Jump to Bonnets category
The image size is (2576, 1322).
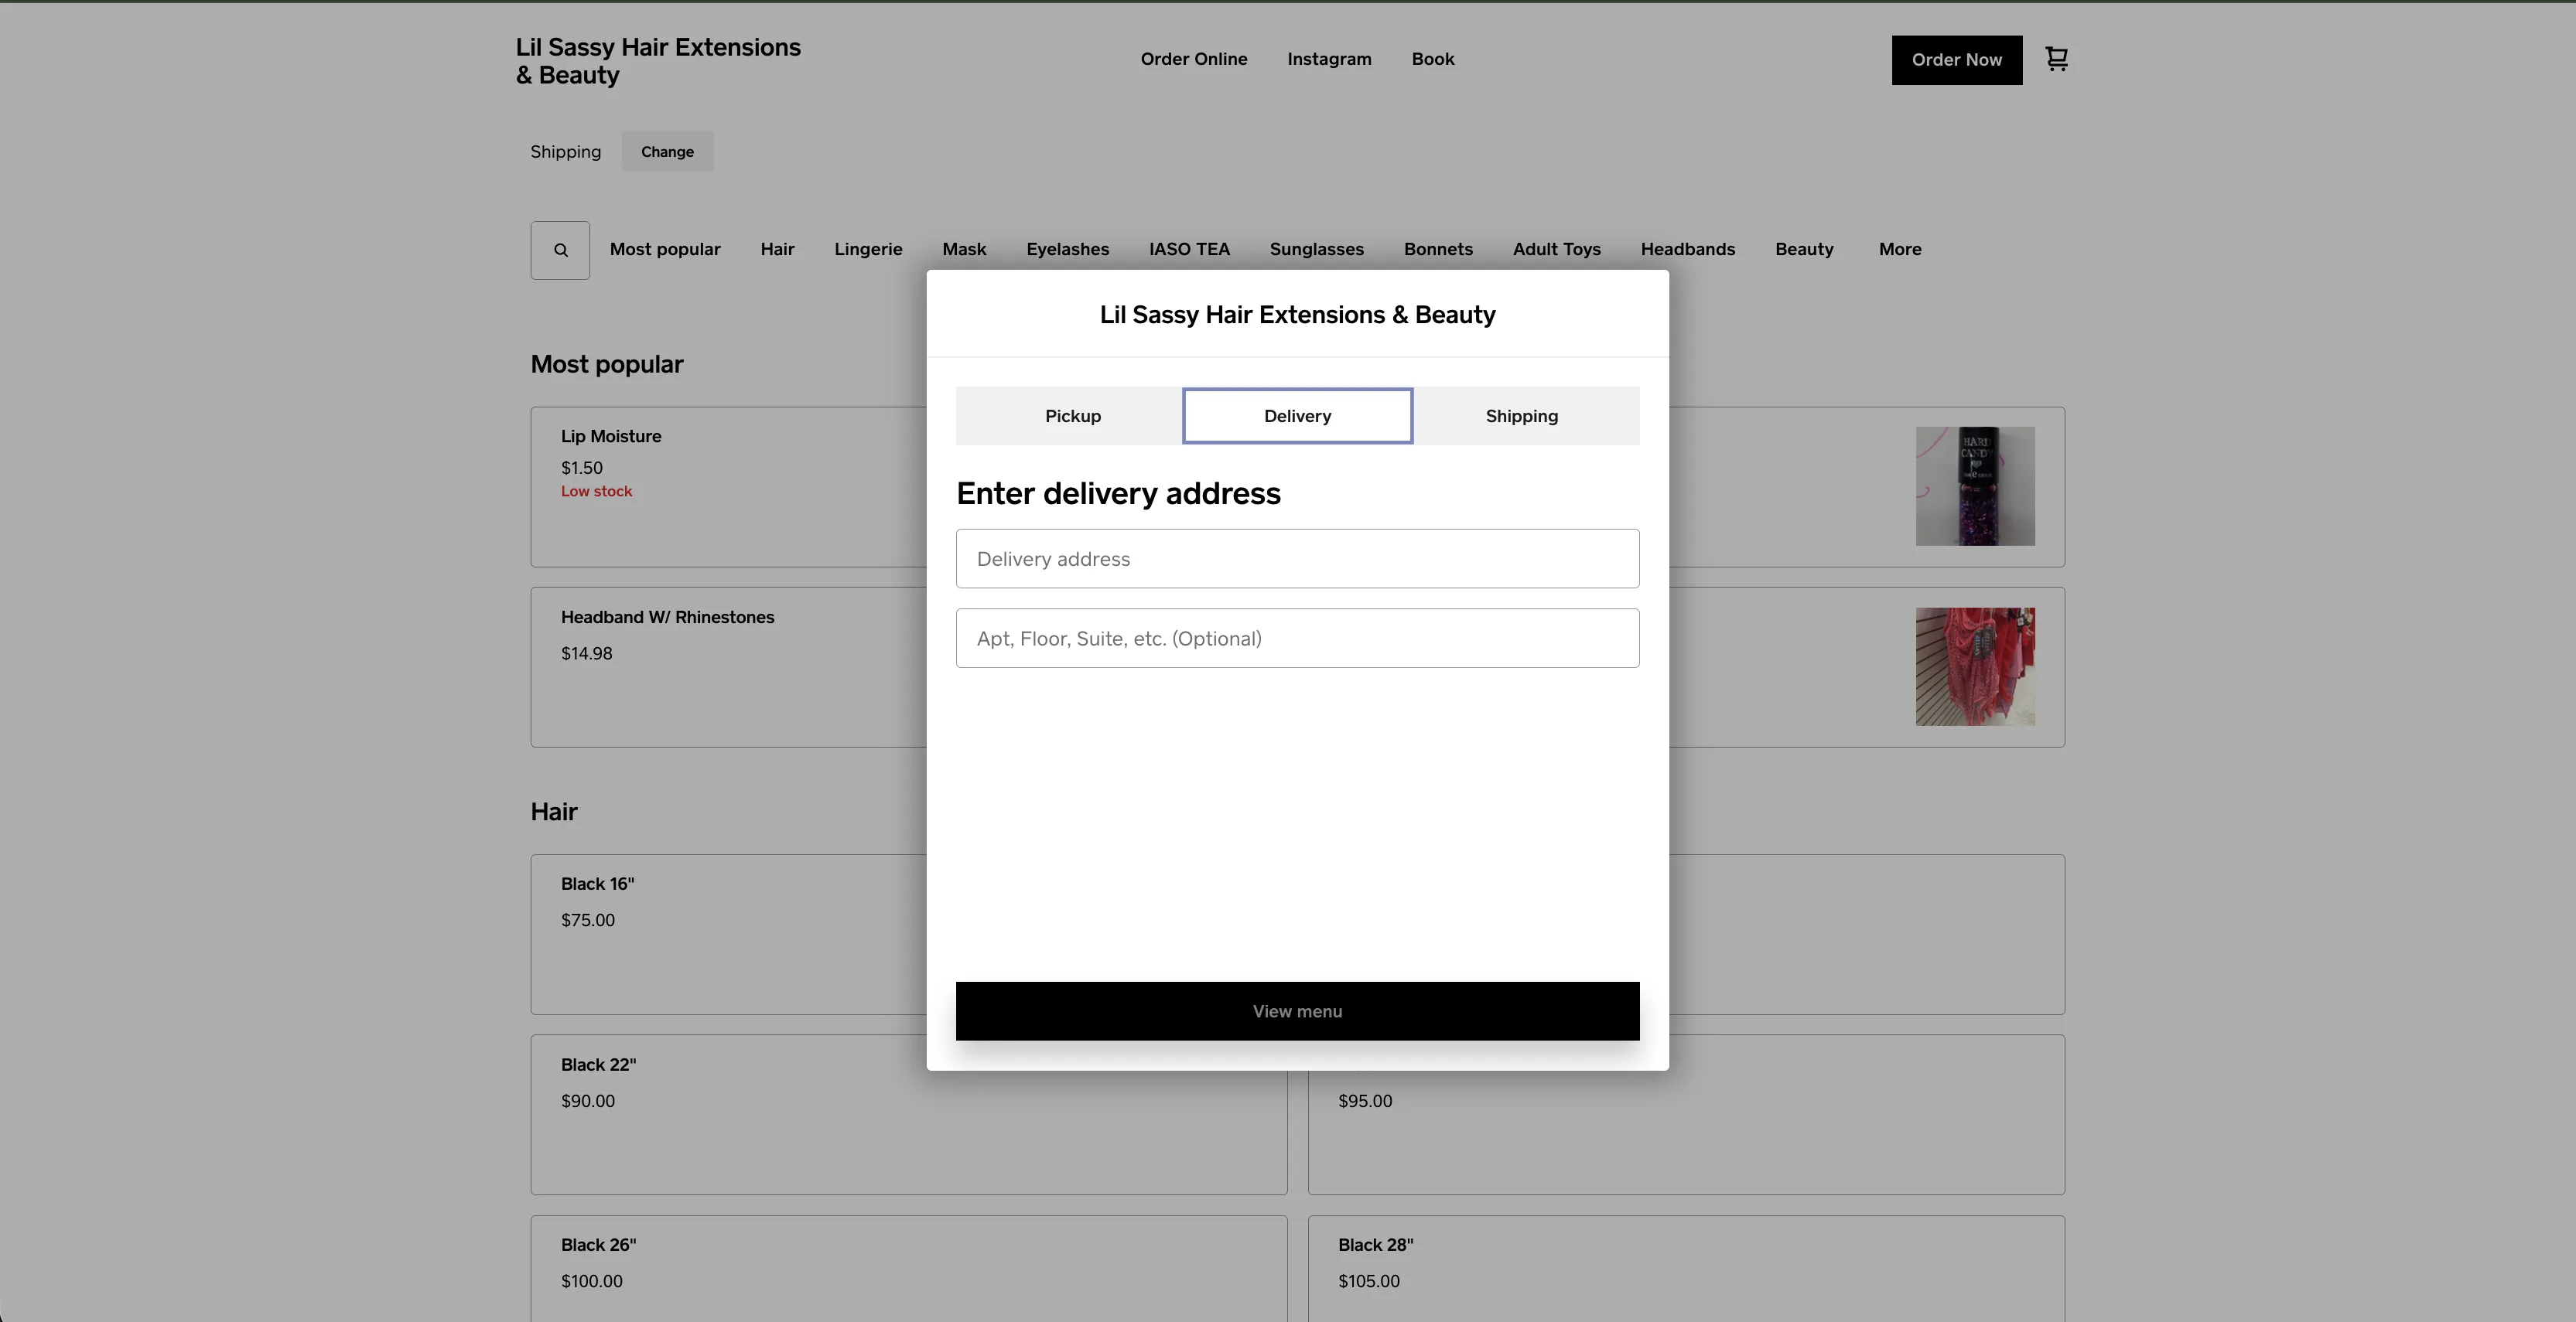coord(1438,249)
